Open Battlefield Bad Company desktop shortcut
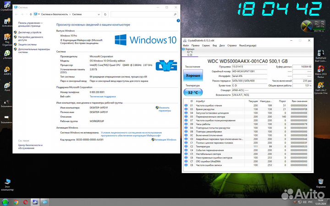Viewport: 330px width, 206px height. (320, 56)
